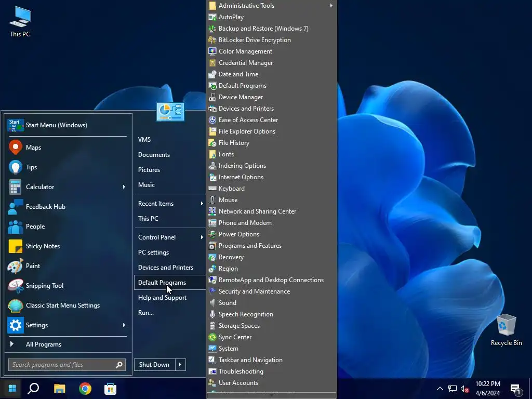
Task: Open Devices and Printers in start menu column
Action: (x=170, y=268)
